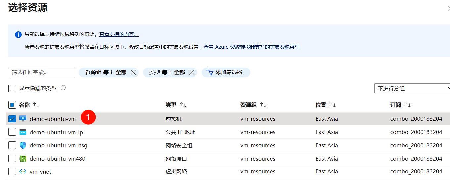Sort the list by 类型 column
The width and height of the screenshot is (450, 188).
[176, 105]
